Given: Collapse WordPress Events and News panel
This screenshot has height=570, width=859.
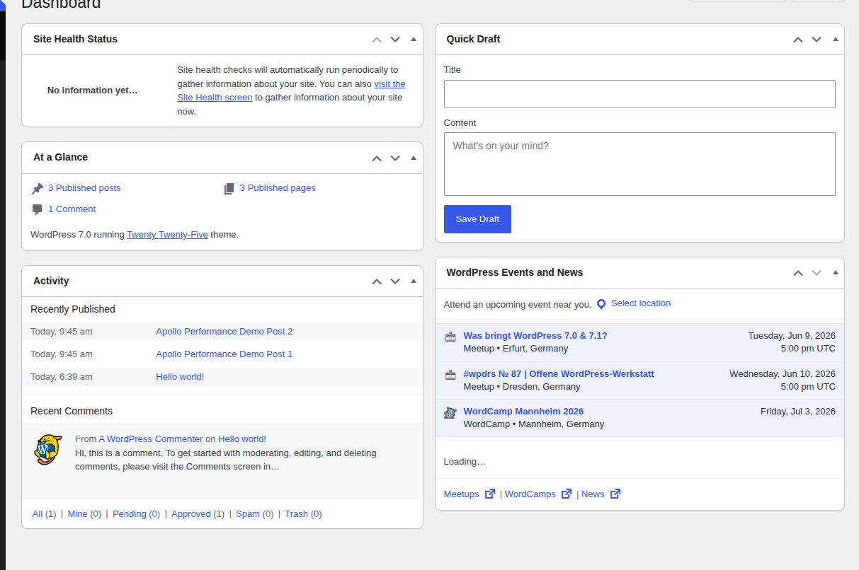Looking at the screenshot, I should tap(835, 273).
